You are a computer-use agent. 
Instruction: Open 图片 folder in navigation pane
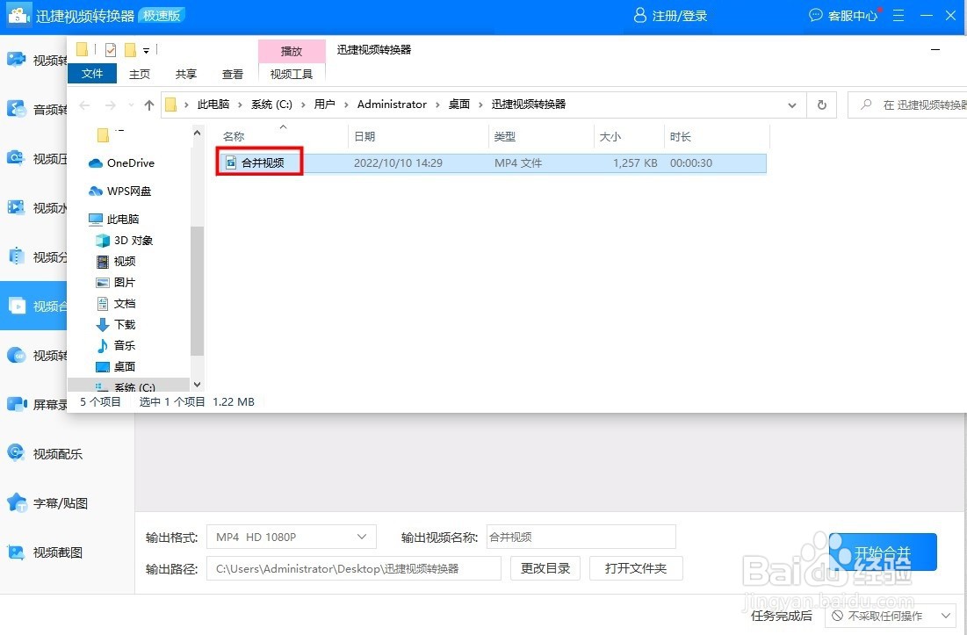coord(116,282)
